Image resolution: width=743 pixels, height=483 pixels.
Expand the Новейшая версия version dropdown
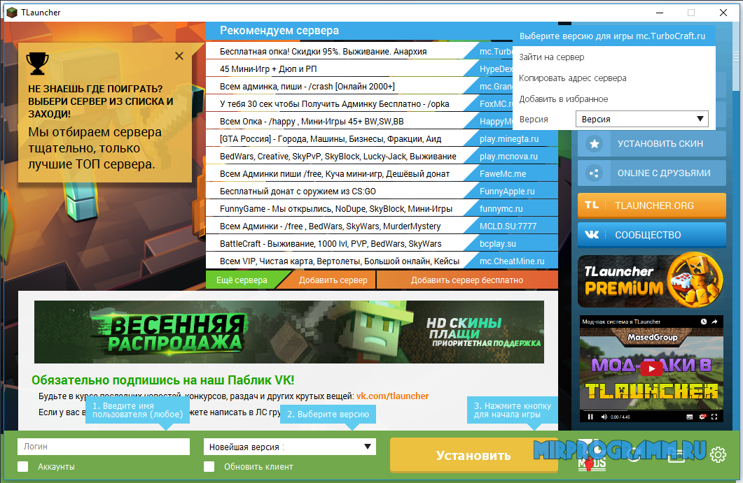tap(289, 447)
